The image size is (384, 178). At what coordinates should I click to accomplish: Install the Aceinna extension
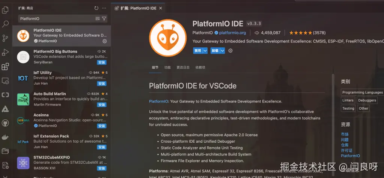[x=102, y=126]
